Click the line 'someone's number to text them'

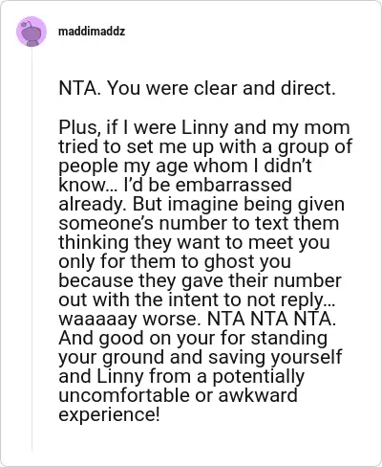point(199,223)
